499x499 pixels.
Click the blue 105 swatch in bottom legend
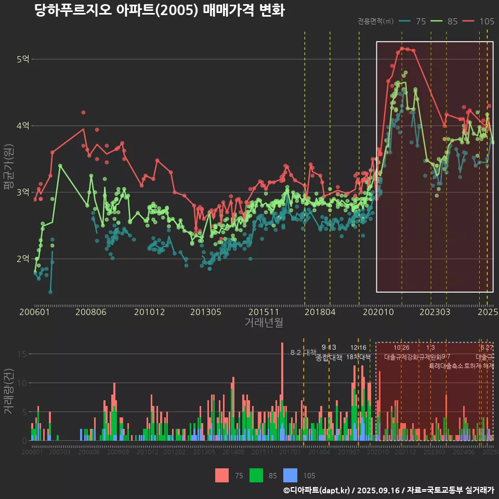[290, 476]
